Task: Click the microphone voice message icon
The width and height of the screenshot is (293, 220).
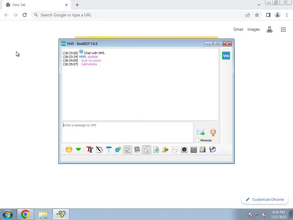Action: click(213, 132)
